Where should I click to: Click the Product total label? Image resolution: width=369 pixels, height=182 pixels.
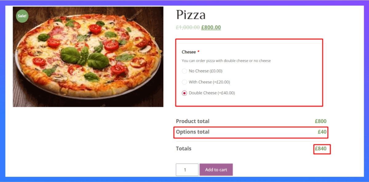coord(192,121)
